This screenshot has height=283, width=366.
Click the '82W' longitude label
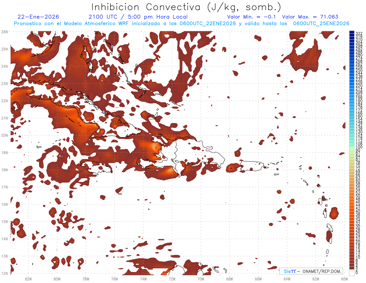pos(28,279)
